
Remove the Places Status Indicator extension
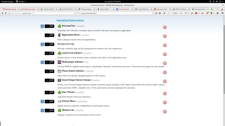pyautogui.click(x=165, y=72)
